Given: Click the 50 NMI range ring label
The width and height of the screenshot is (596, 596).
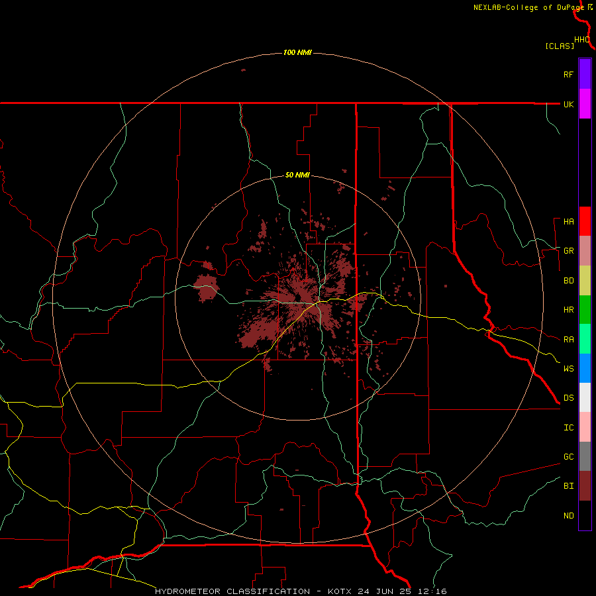Looking at the screenshot, I should [x=297, y=175].
